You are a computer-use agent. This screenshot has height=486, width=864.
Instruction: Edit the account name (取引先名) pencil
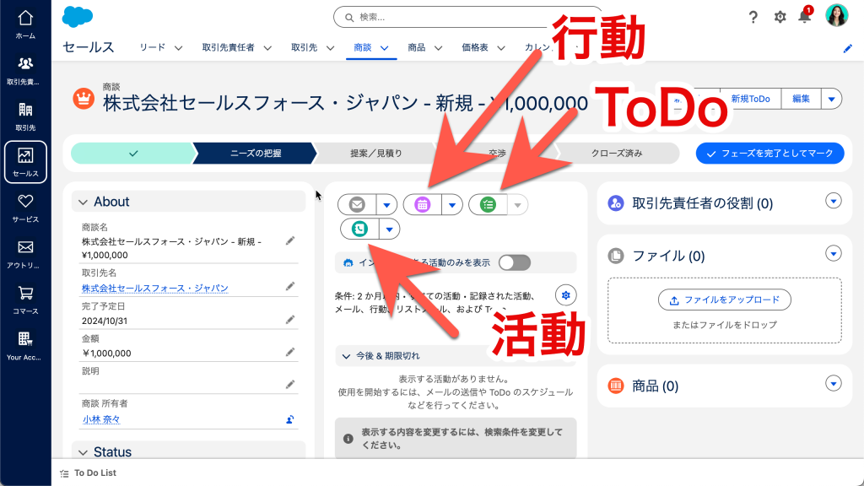point(290,287)
